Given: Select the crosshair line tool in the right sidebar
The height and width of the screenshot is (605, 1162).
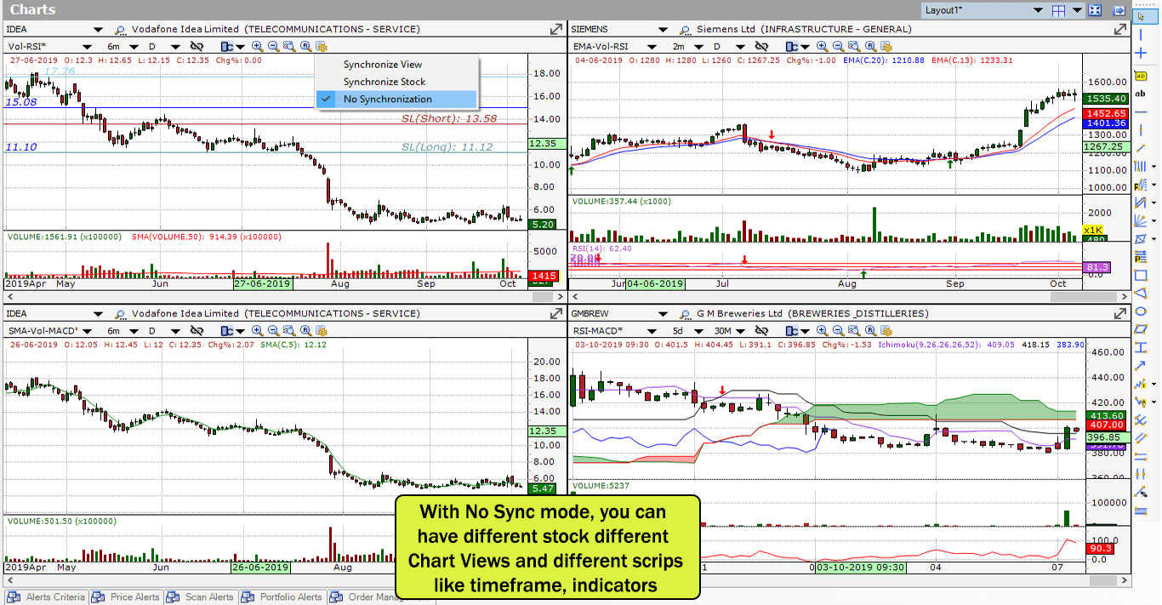Looking at the screenshot, I should coord(1140,53).
